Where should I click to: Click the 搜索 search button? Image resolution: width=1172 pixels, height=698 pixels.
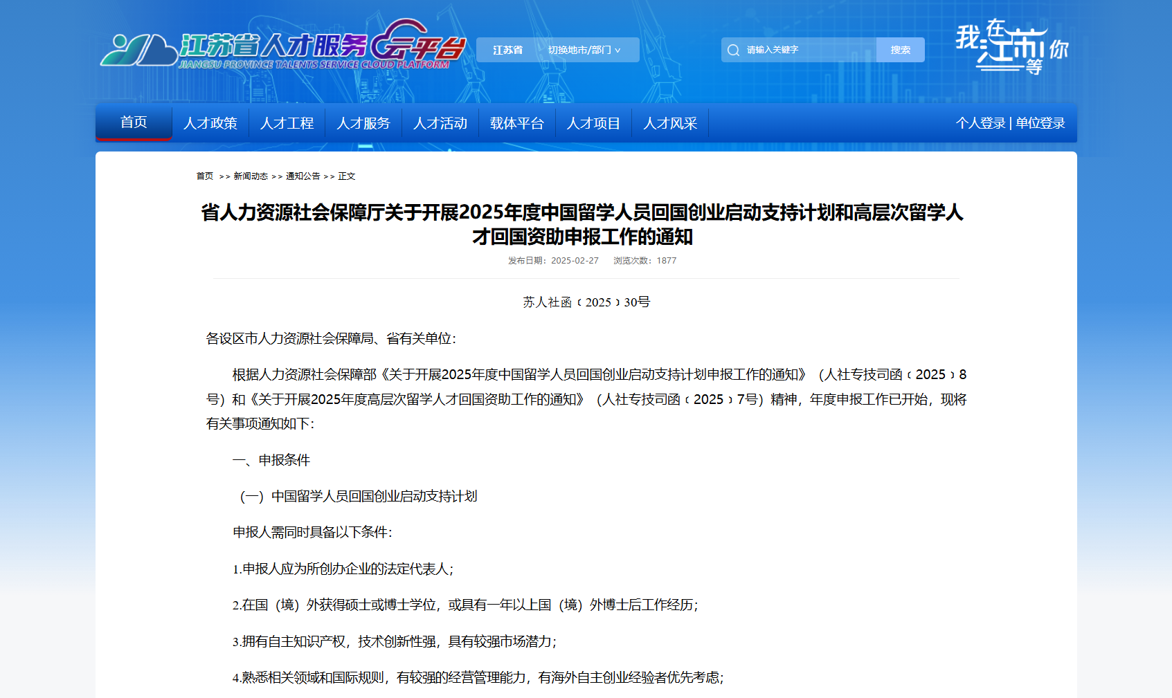point(900,49)
